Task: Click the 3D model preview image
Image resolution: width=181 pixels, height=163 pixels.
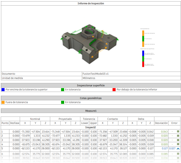Action: click(89, 44)
